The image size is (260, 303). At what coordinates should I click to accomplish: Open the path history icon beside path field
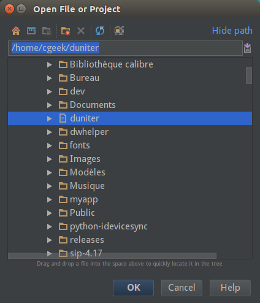click(247, 48)
